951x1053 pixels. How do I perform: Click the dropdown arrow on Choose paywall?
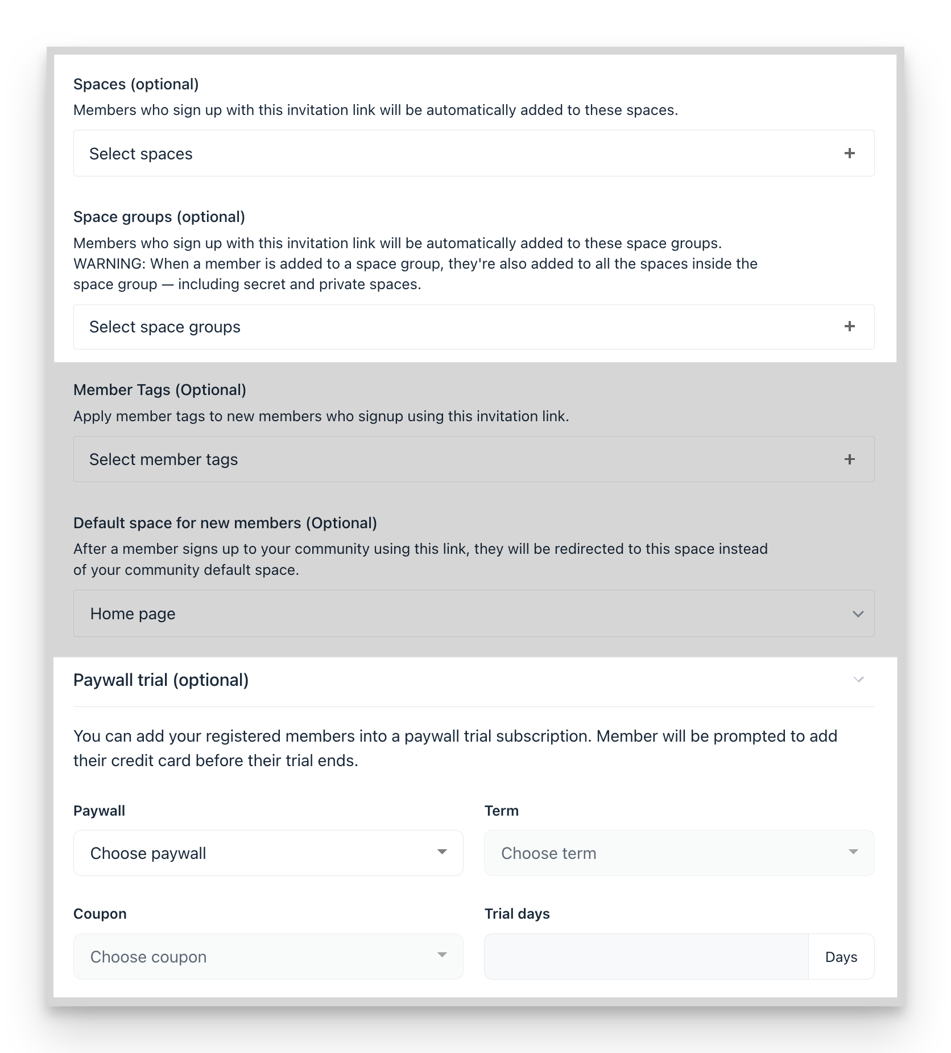point(443,853)
